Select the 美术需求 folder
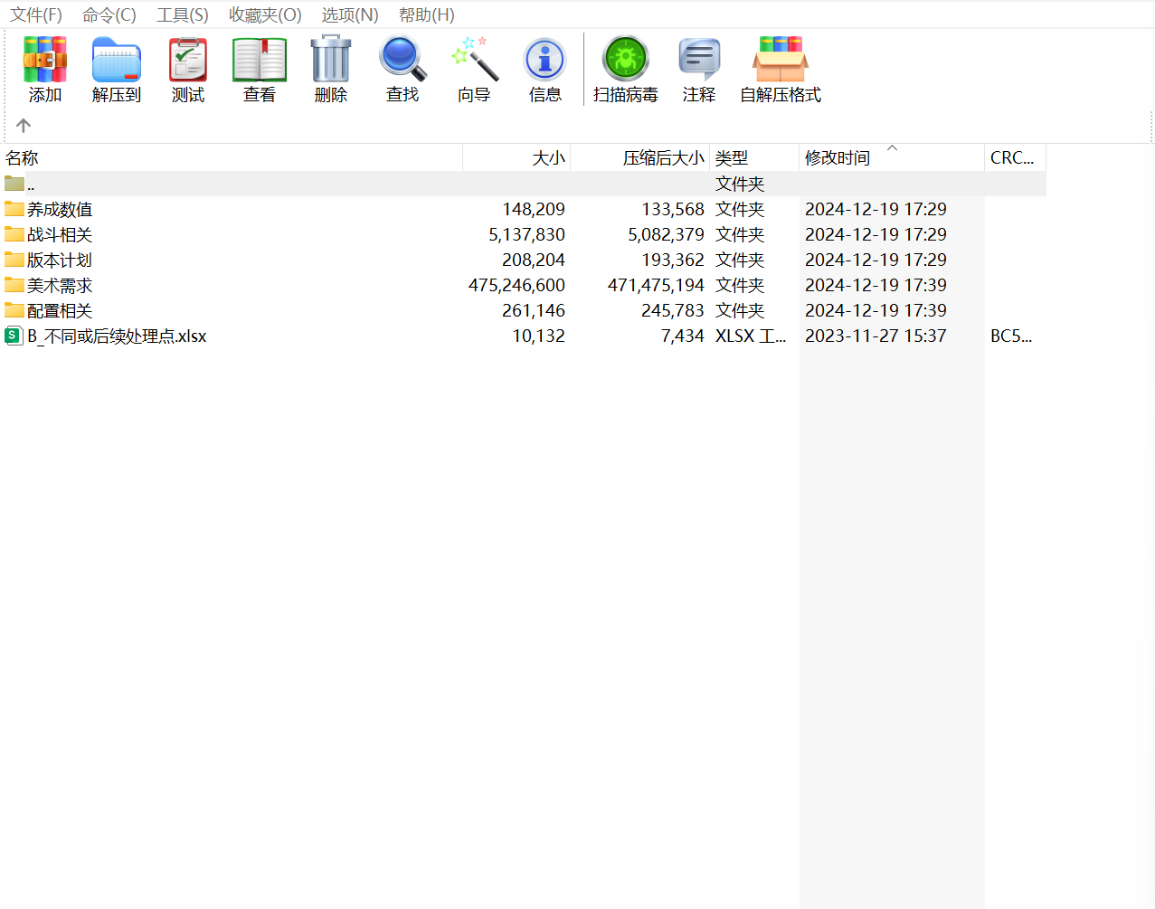The image size is (1155, 909). (x=60, y=286)
